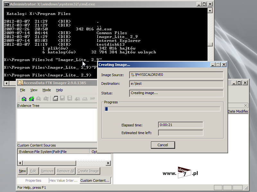Click the Custom Content list scroll right arrow

tap(108, 163)
